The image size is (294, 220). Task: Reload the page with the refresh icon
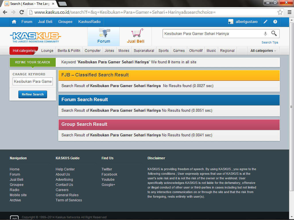pyautogui.click(x=22, y=12)
